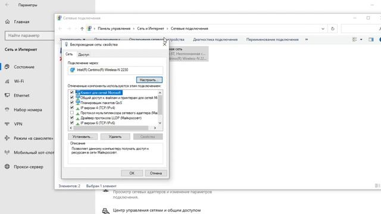
Task: Uncheck IP версии 6 (TCP/IPv6) checkbox
Action: point(72,123)
